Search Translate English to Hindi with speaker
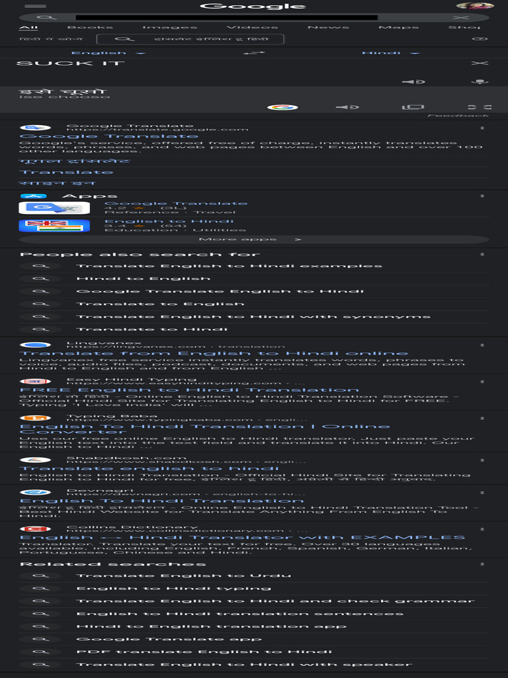508x678 pixels. [x=254, y=665]
